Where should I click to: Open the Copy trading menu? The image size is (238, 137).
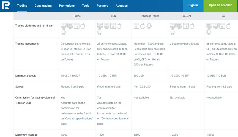coord(43,6)
